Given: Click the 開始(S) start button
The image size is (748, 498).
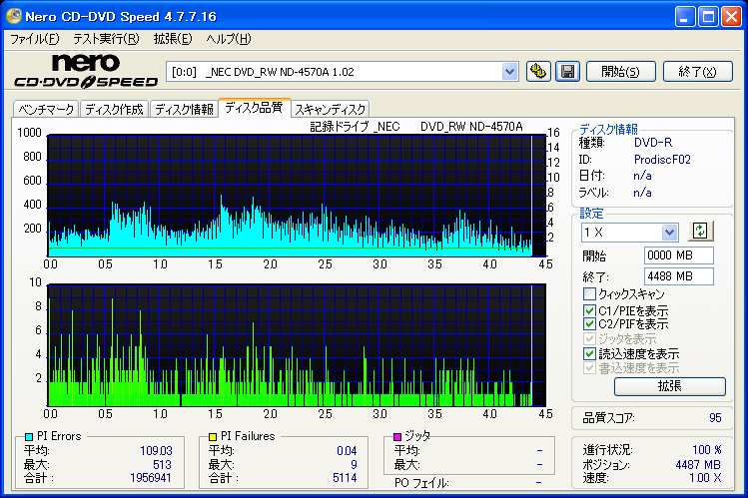Looking at the screenshot, I should click(620, 72).
